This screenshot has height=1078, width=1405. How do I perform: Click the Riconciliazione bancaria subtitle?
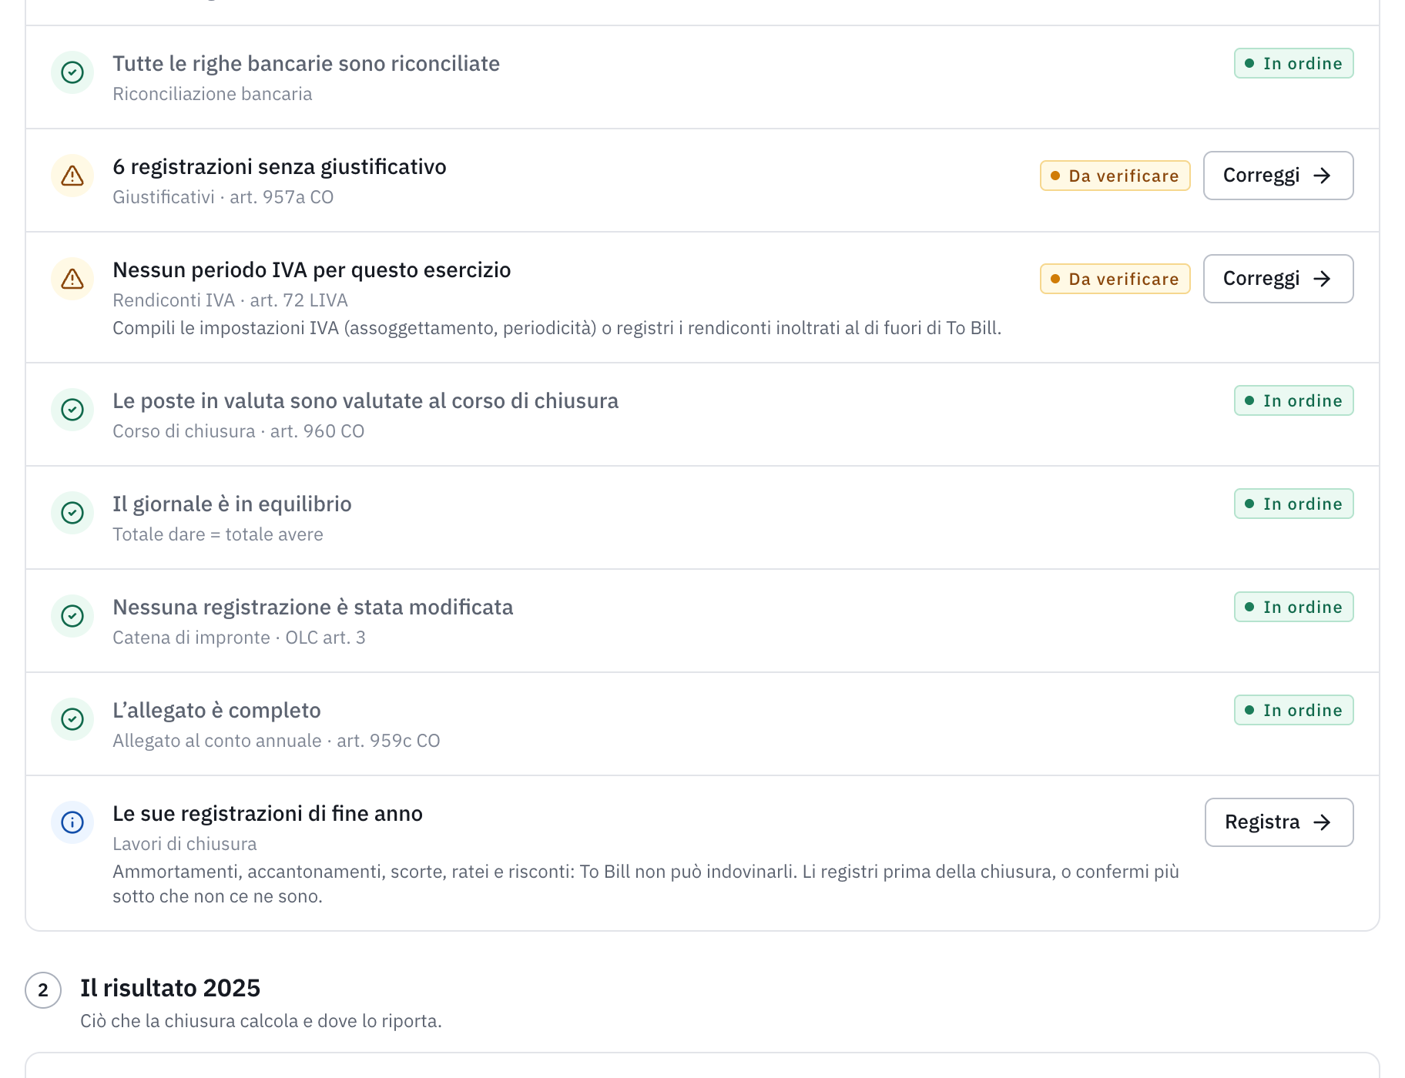212,94
